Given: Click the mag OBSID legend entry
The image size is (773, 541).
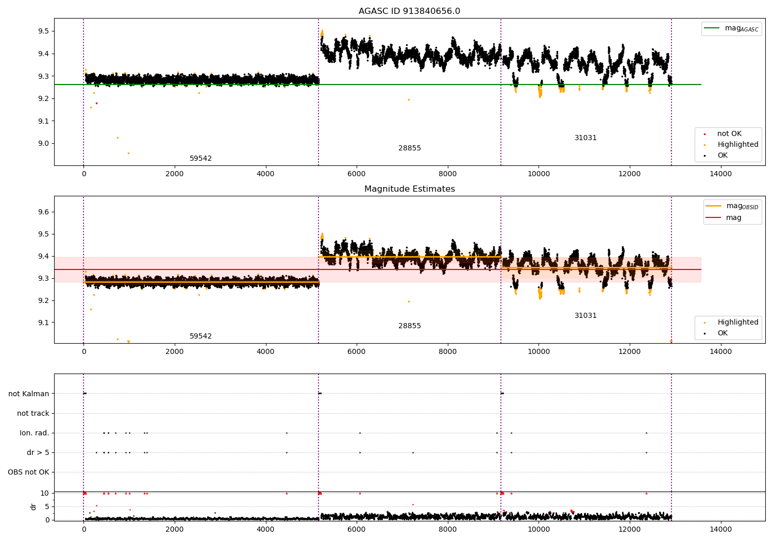Looking at the screenshot, I should tap(732, 206).
